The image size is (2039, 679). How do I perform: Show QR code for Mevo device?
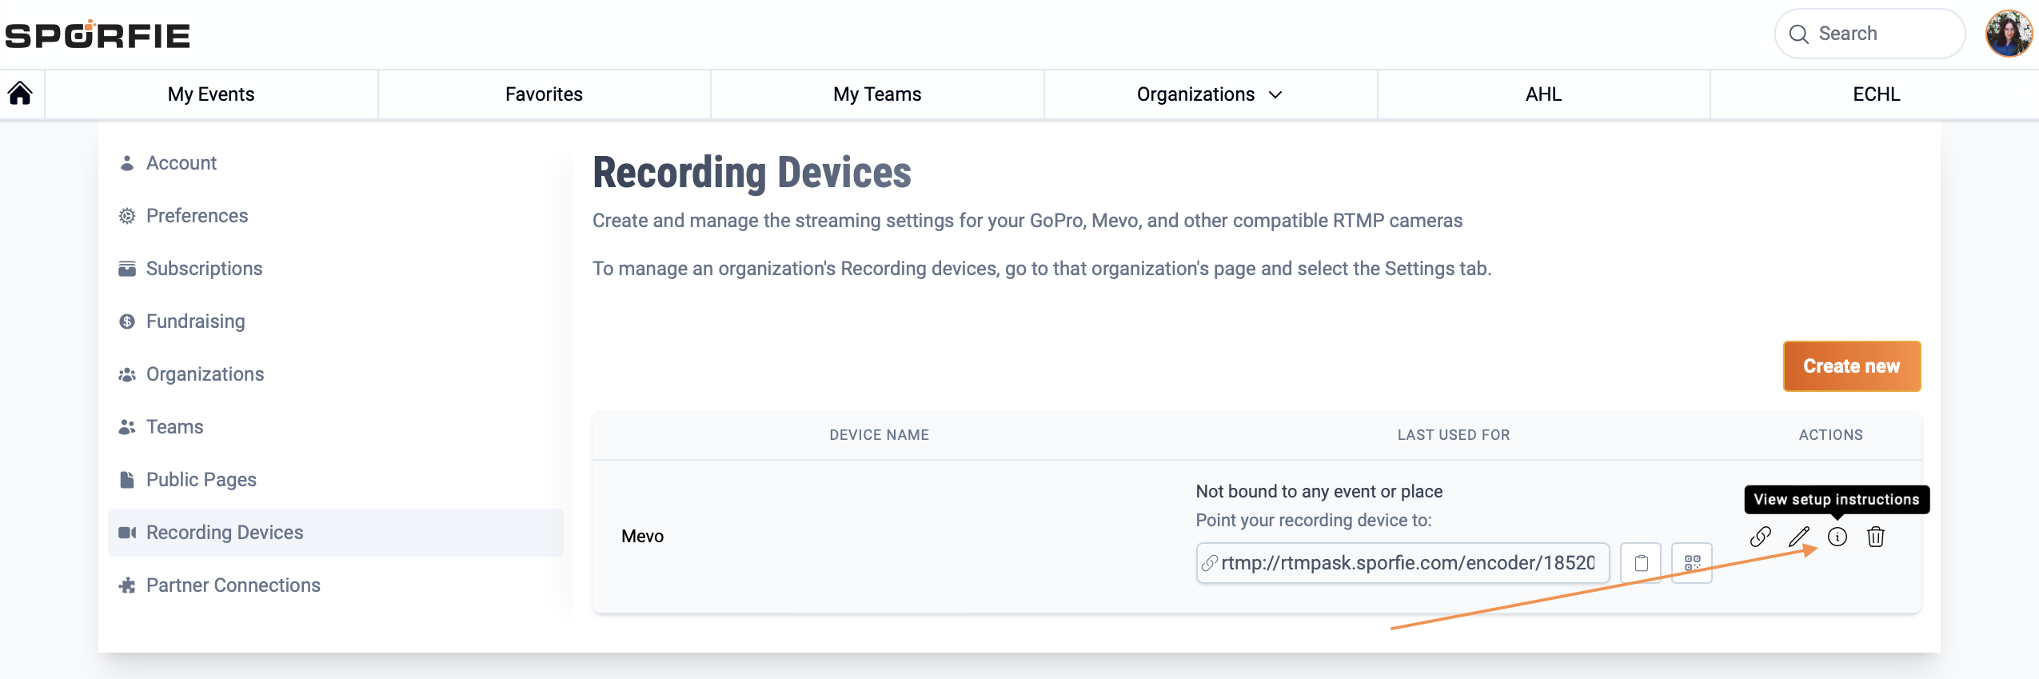pos(1692,563)
